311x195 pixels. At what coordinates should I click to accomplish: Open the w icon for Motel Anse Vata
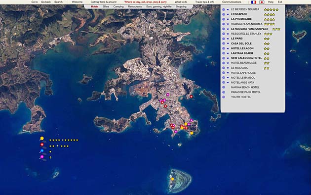pyautogui.click(x=228, y=83)
